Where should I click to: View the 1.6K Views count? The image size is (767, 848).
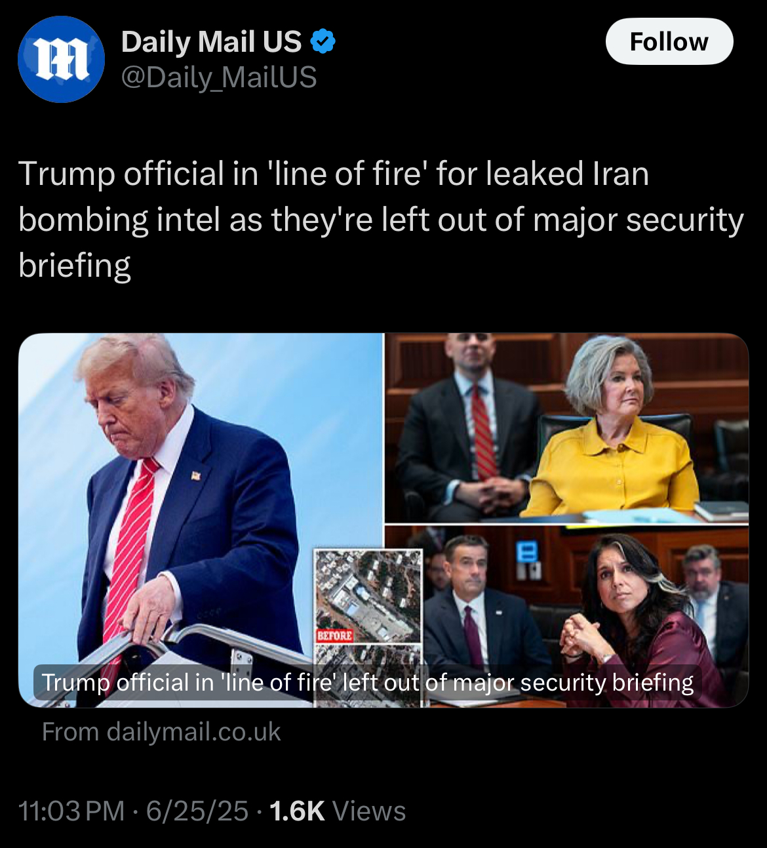click(x=338, y=811)
